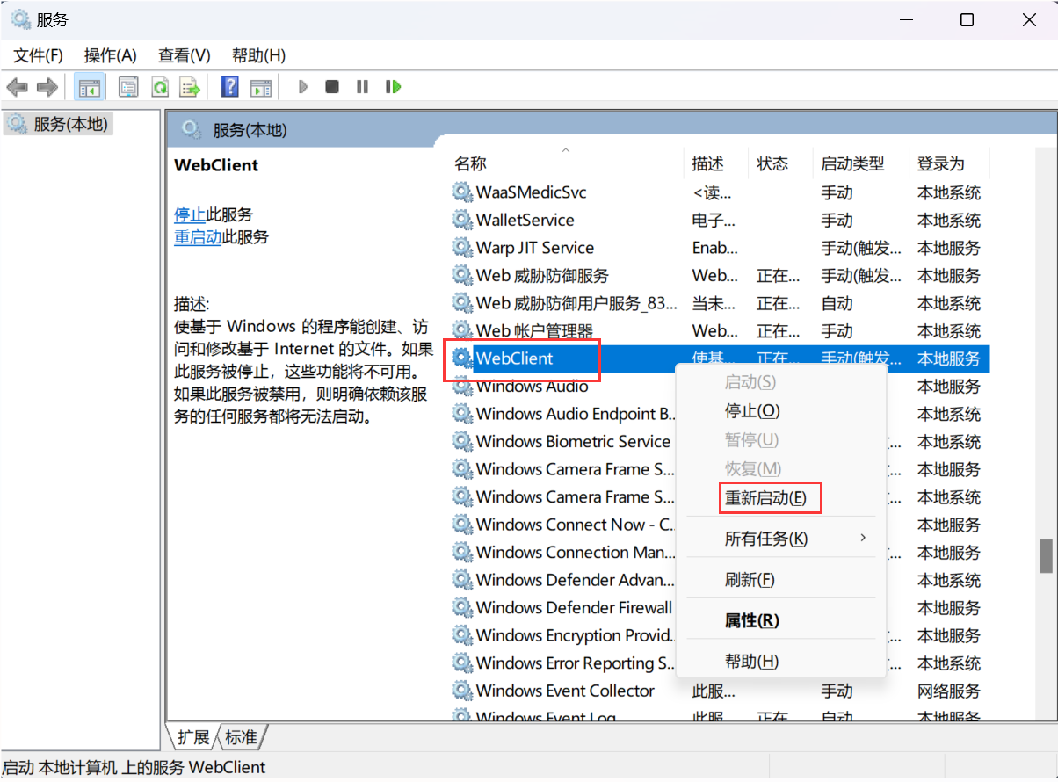Screen dimensions: 1058x782
Task: Click the gear icon beside Web 威胁防御服务
Action: [x=461, y=275]
